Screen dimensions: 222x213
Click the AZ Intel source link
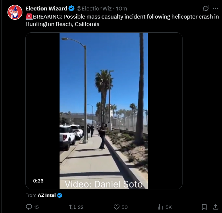coord(47,195)
